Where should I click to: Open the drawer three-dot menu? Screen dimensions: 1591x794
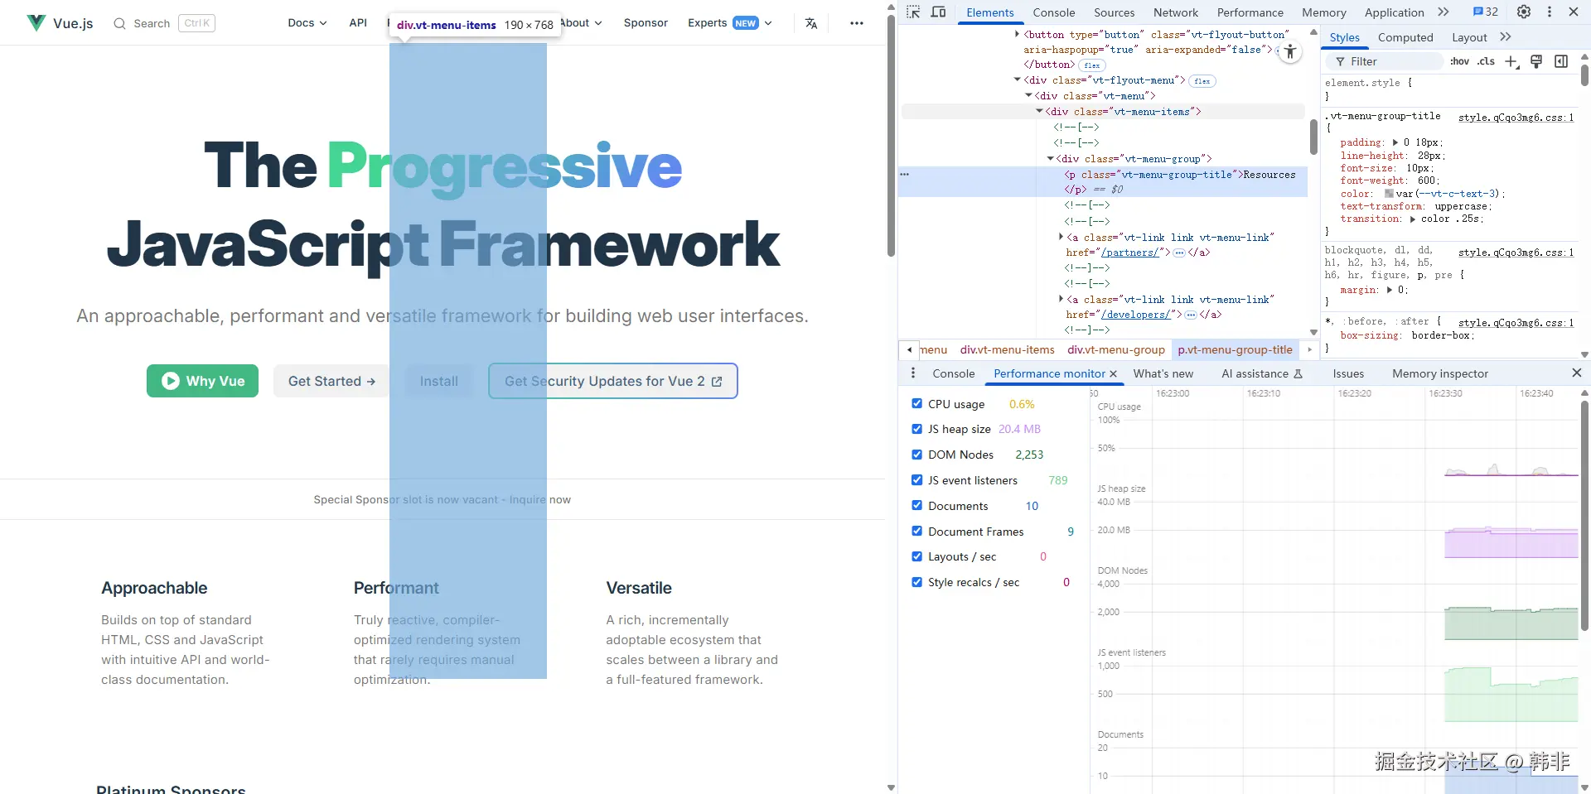pyautogui.click(x=913, y=373)
